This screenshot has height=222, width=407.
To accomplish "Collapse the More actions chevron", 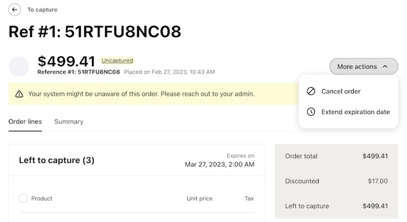I will 385,66.
